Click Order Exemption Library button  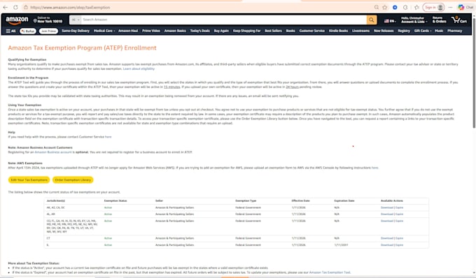pos(73,180)
